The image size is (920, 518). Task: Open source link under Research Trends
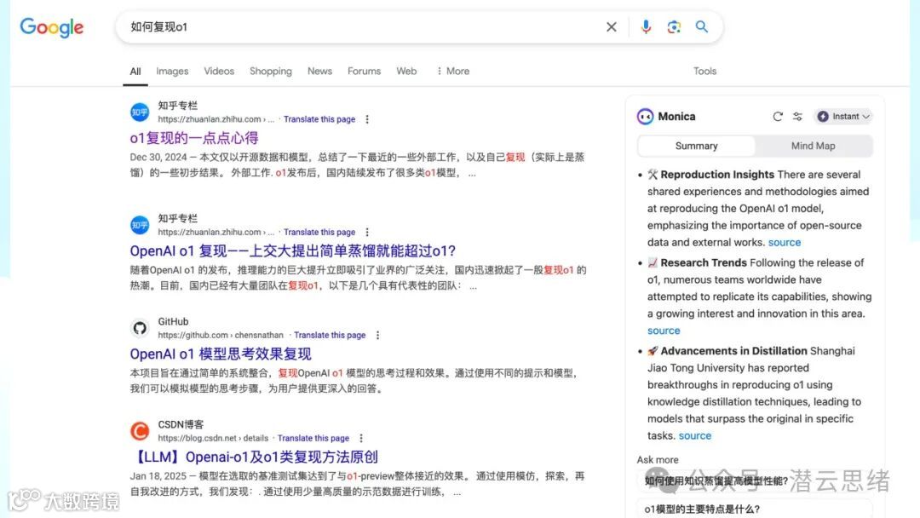tap(664, 331)
